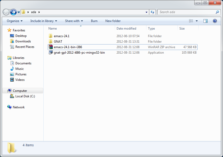This screenshot has height=157, width=223.
Task: Click the blue Forward arrow button
Action: click(x=14, y=12)
